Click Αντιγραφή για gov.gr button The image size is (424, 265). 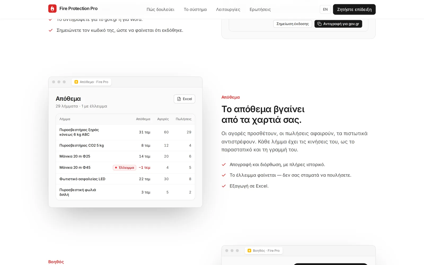pyautogui.click(x=338, y=24)
